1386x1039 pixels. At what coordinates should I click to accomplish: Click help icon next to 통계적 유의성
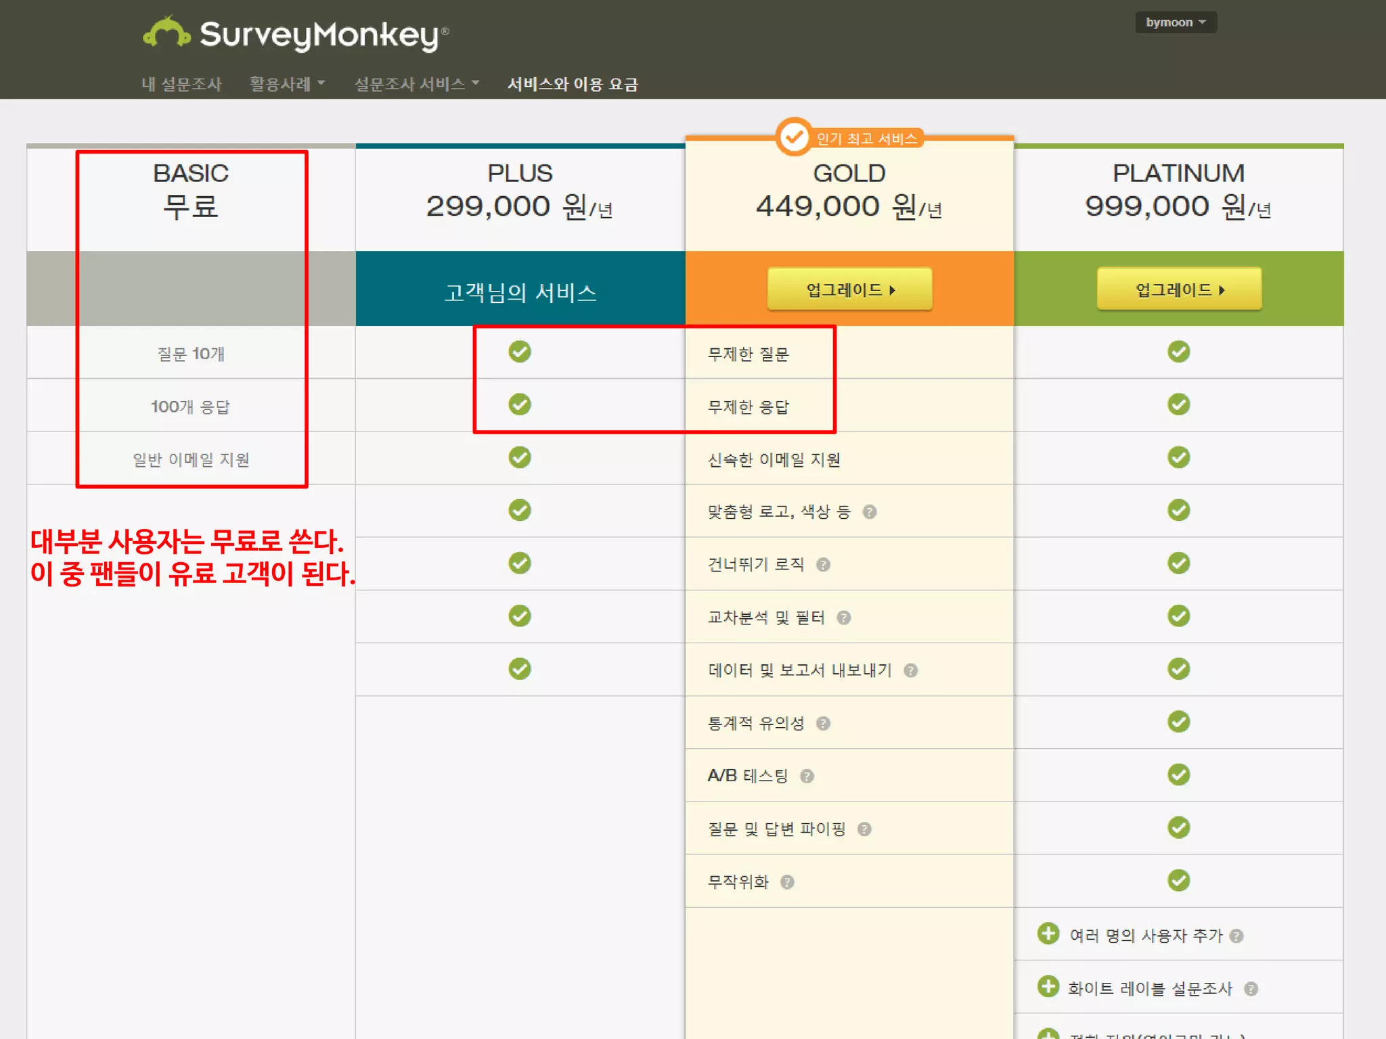[x=823, y=724]
